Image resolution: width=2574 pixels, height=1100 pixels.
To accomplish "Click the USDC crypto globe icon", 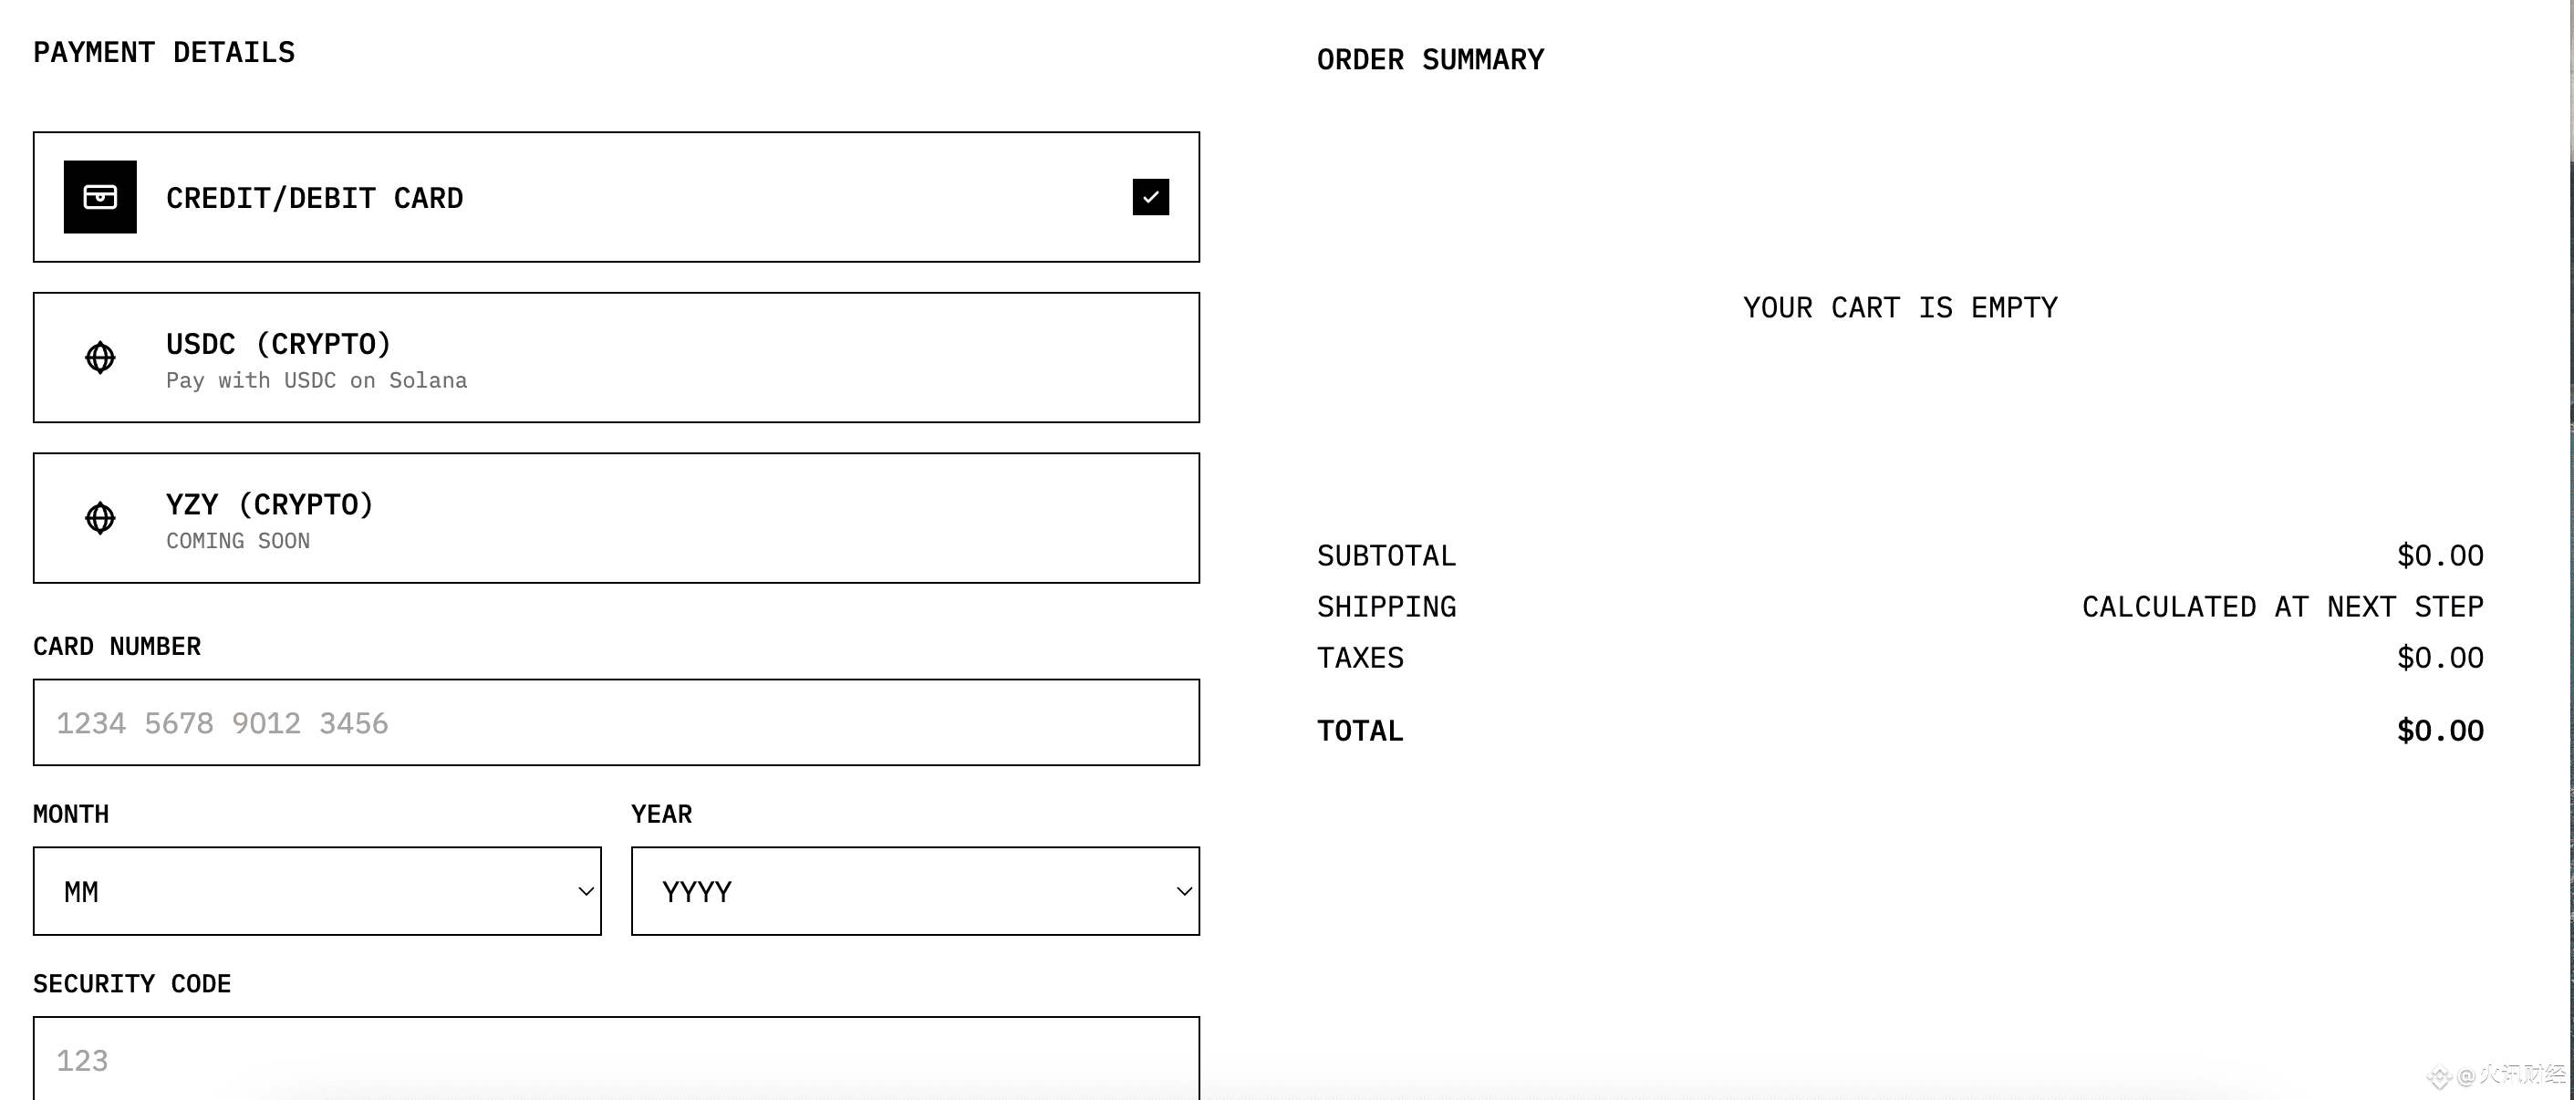I will click(100, 358).
